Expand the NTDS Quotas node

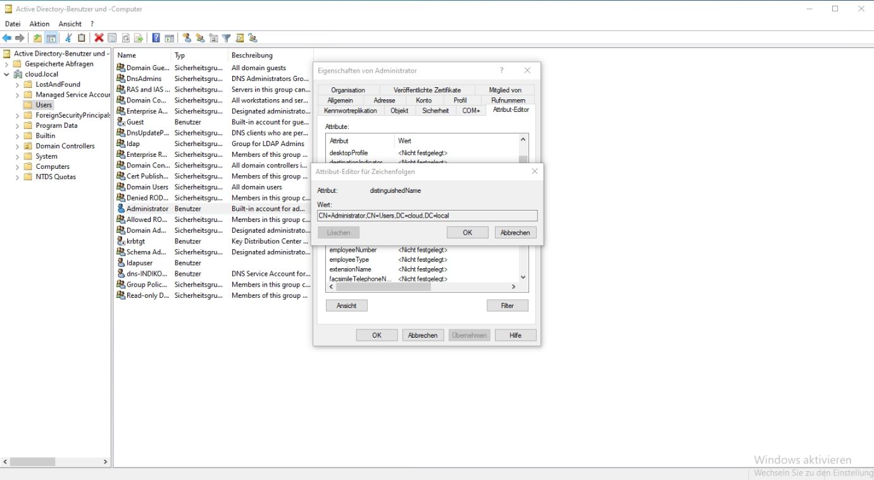[x=18, y=176]
